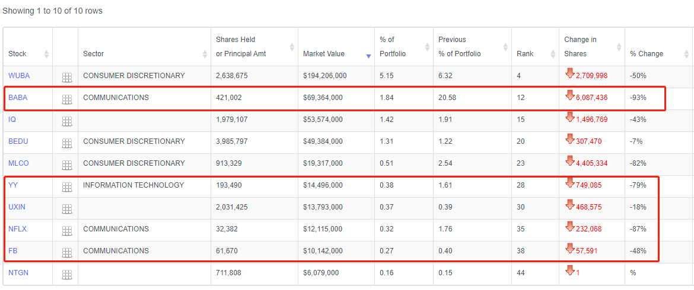
Task: Open the grid icon in the MLCO row
Action: (x=66, y=166)
